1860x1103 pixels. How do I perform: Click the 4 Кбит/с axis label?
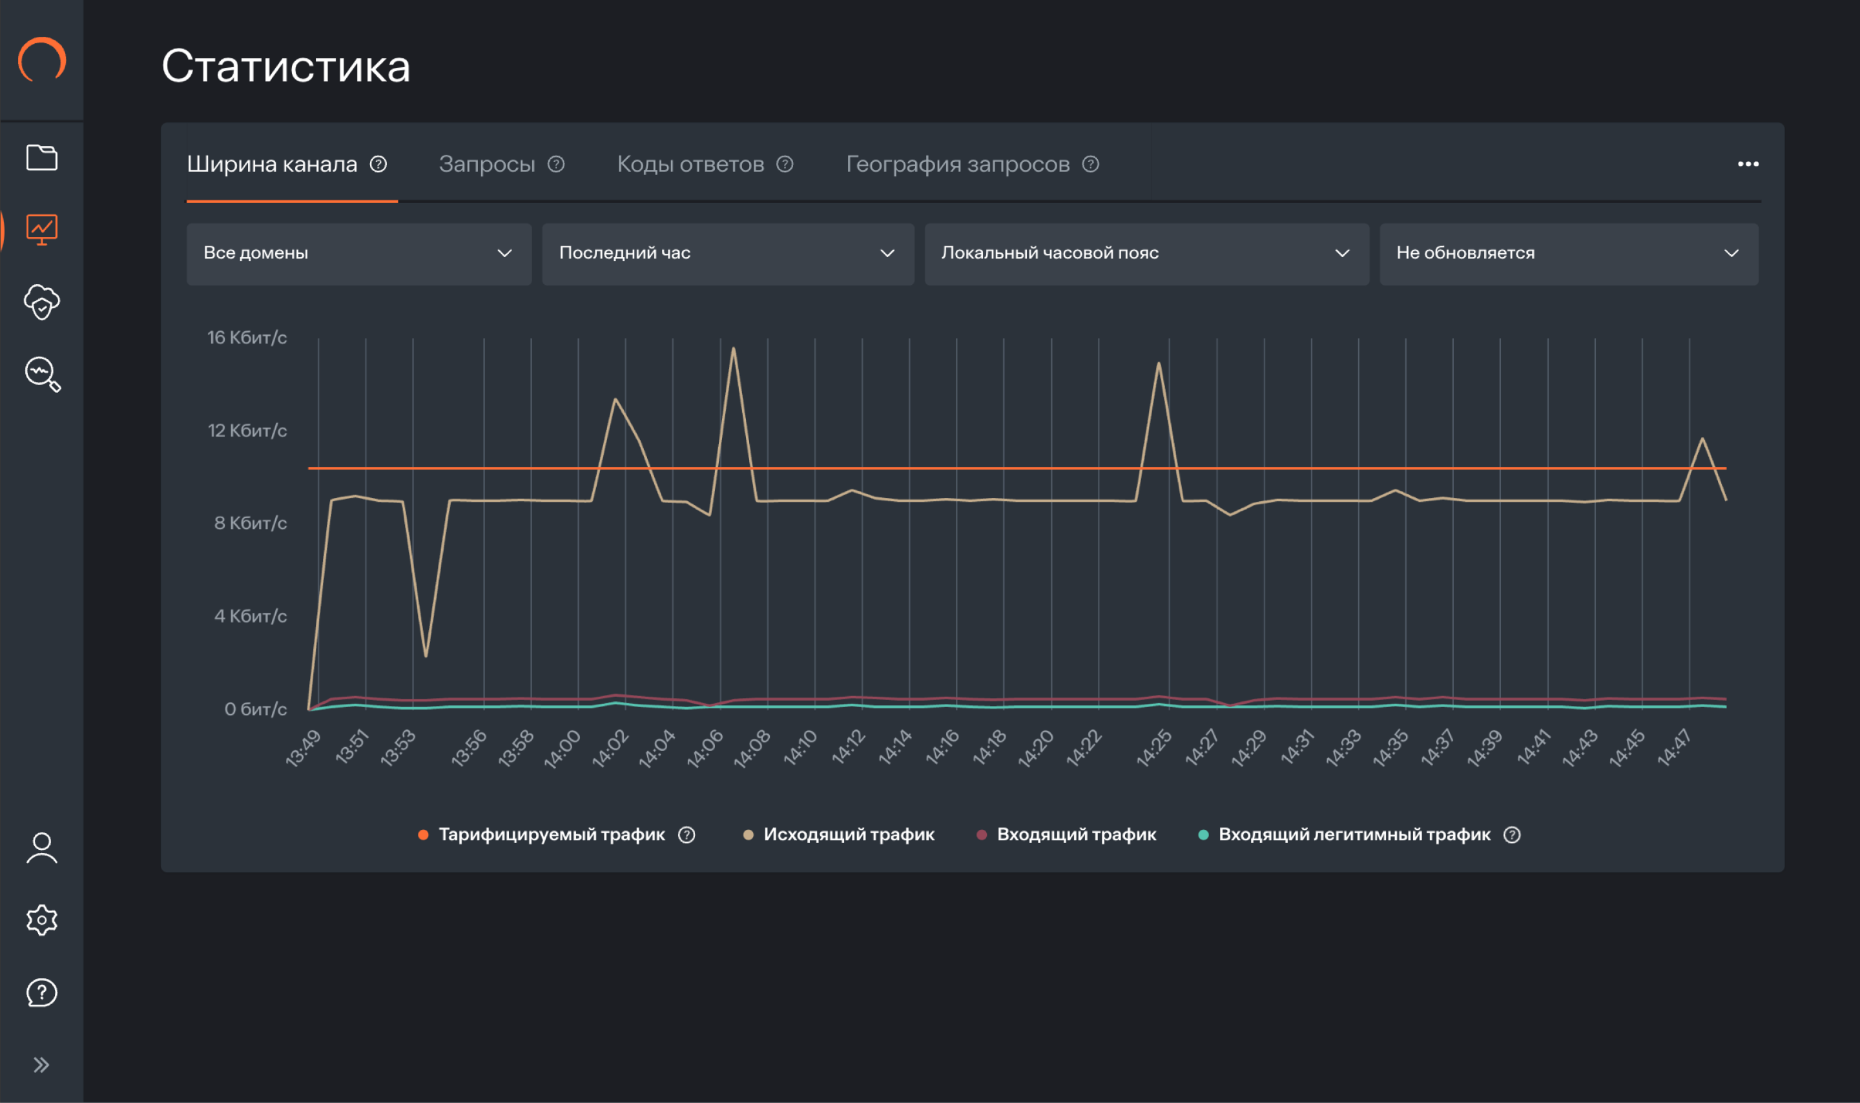(251, 616)
